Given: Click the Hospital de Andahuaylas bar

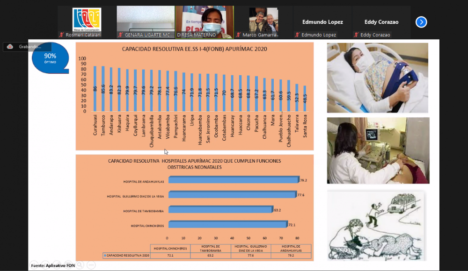Looking at the screenshot, I should click(233, 180).
